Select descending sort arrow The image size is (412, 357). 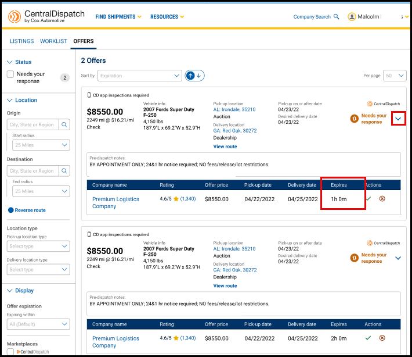point(199,76)
